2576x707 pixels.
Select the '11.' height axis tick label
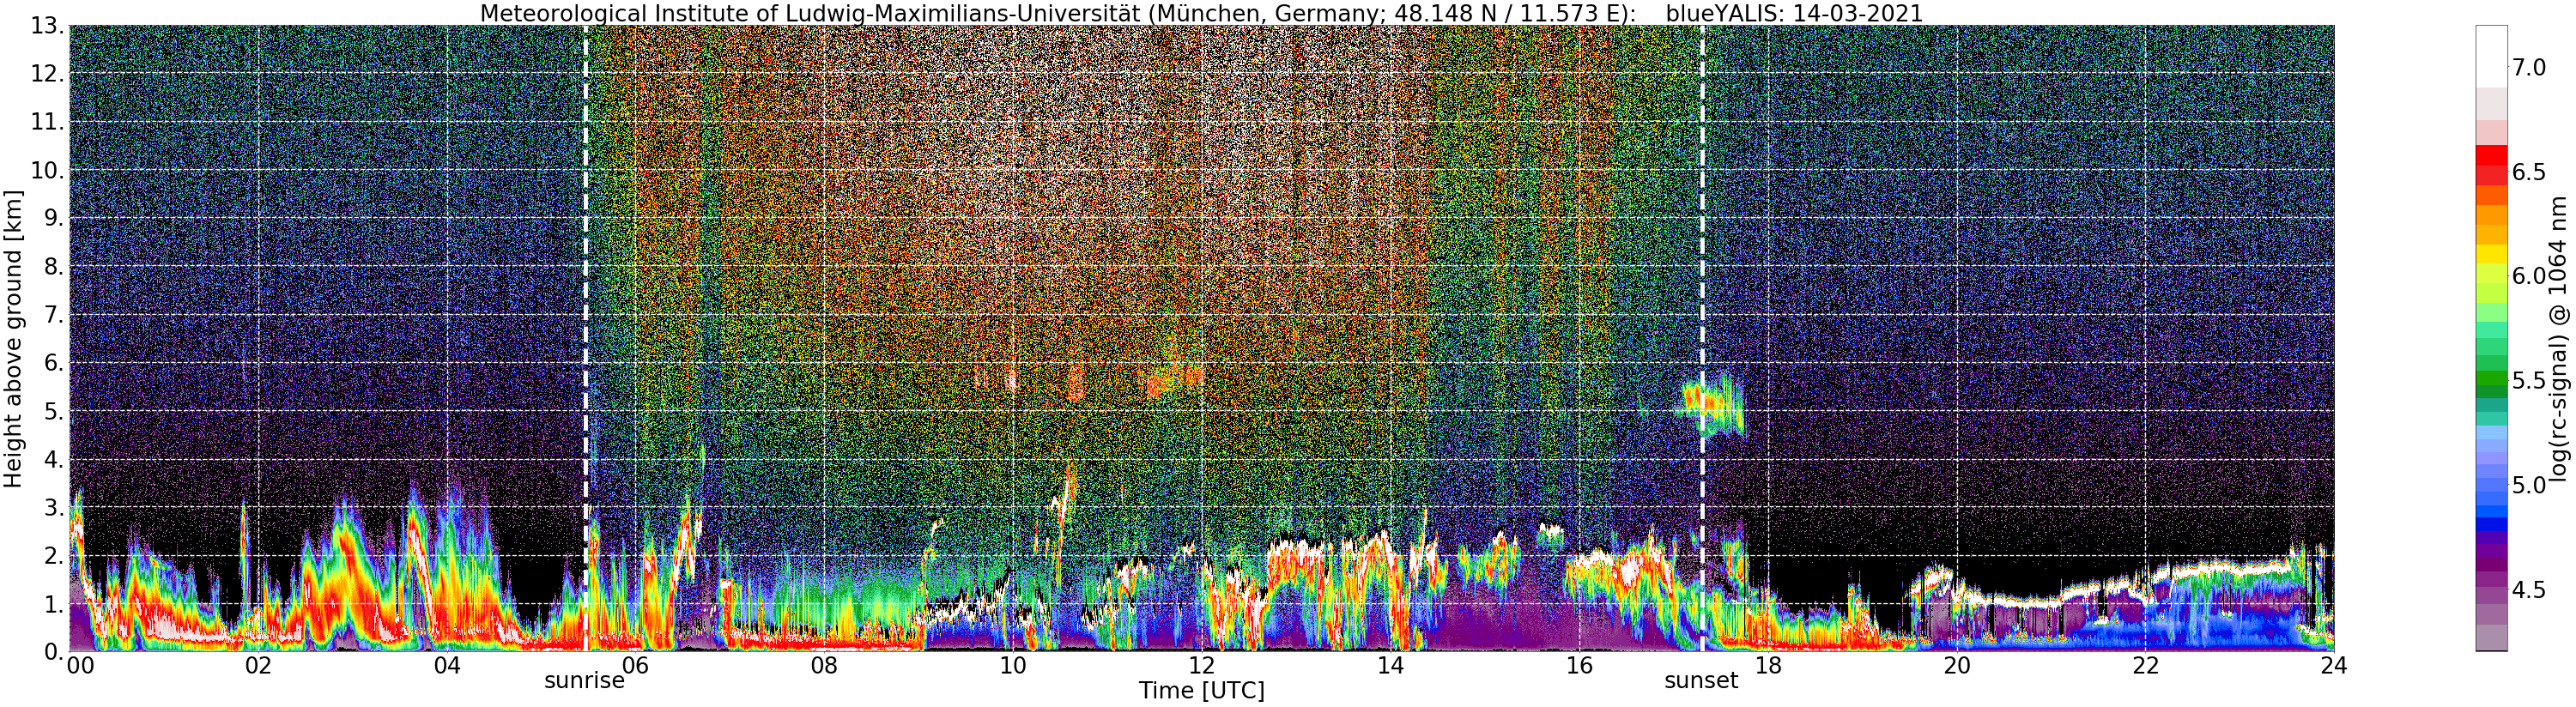pos(47,123)
